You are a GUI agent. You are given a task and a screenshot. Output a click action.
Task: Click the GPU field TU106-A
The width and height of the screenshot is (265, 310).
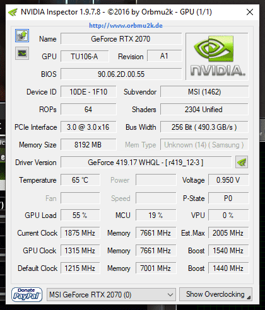coord(85,57)
